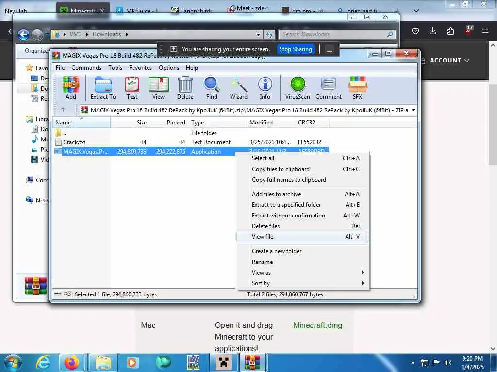Viewport: 497px width, 372px height.
Task: Open the Minecraft.dmg download link
Action: [317, 325]
